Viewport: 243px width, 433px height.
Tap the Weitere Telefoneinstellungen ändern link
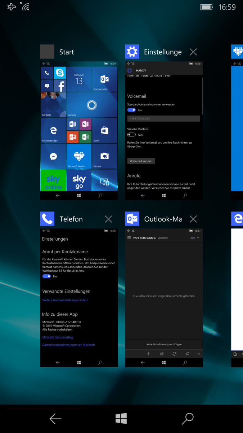[x=65, y=300]
